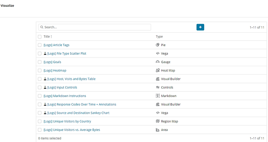Click the lab flask icon beside File Type Scatter Plot
Viewport: 268px width, 142px height.
(45, 54)
